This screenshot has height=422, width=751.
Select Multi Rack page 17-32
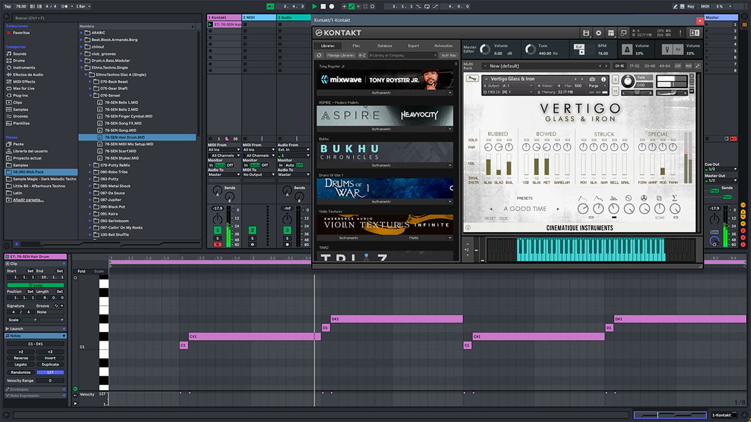coord(635,66)
